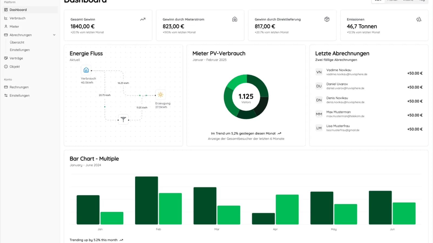The height and width of the screenshot is (243, 433).
Task: Open the Übersicht entry under Abrechnungen
Action: point(17,42)
